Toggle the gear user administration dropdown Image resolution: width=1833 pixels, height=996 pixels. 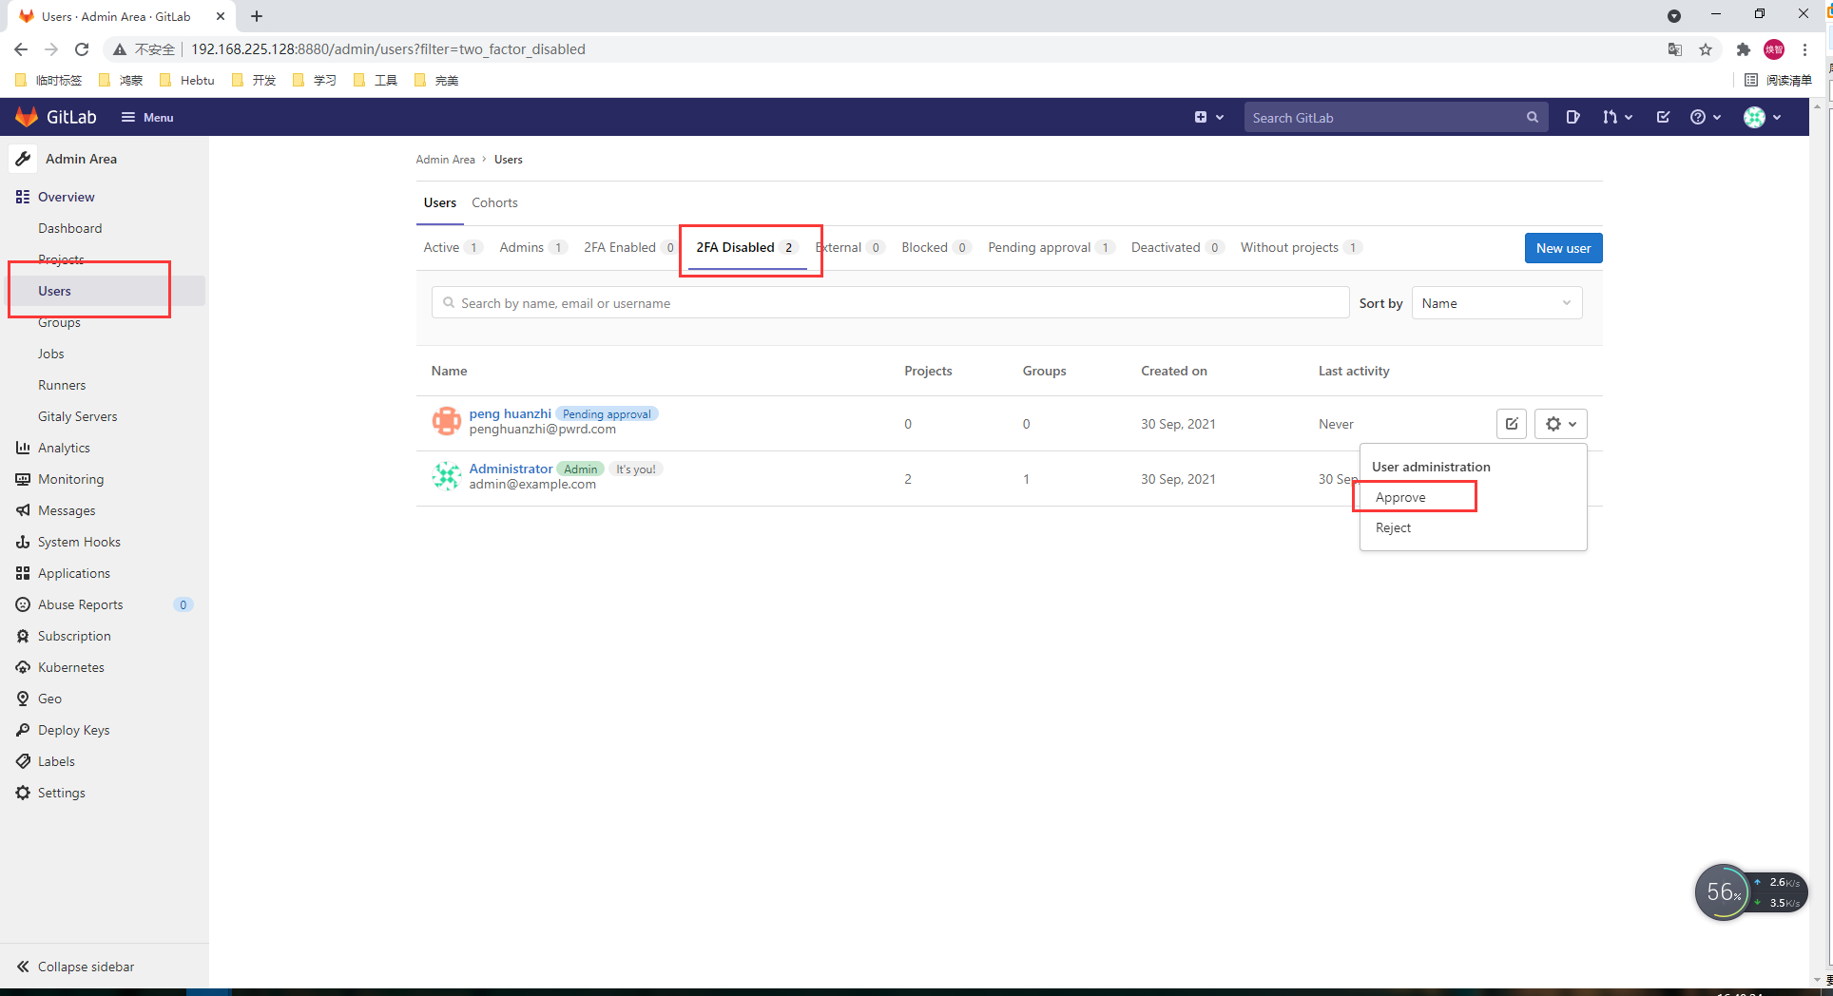point(1560,424)
